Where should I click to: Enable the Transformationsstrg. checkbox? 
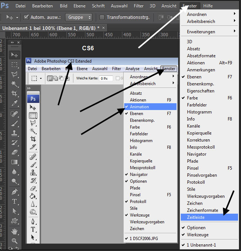tap(102, 17)
